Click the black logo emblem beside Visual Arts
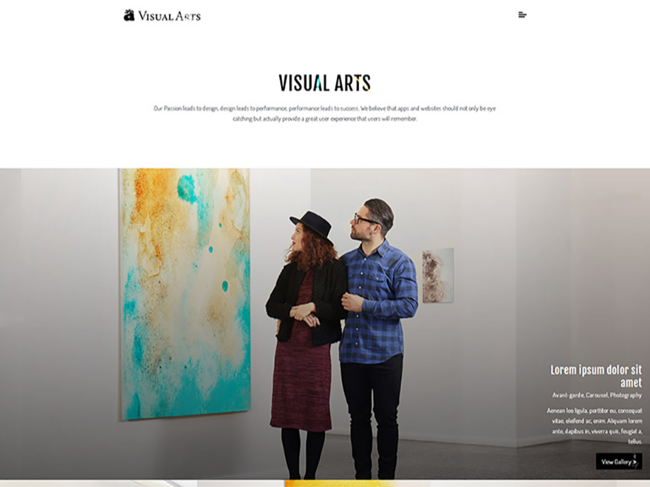 pyautogui.click(x=129, y=16)
